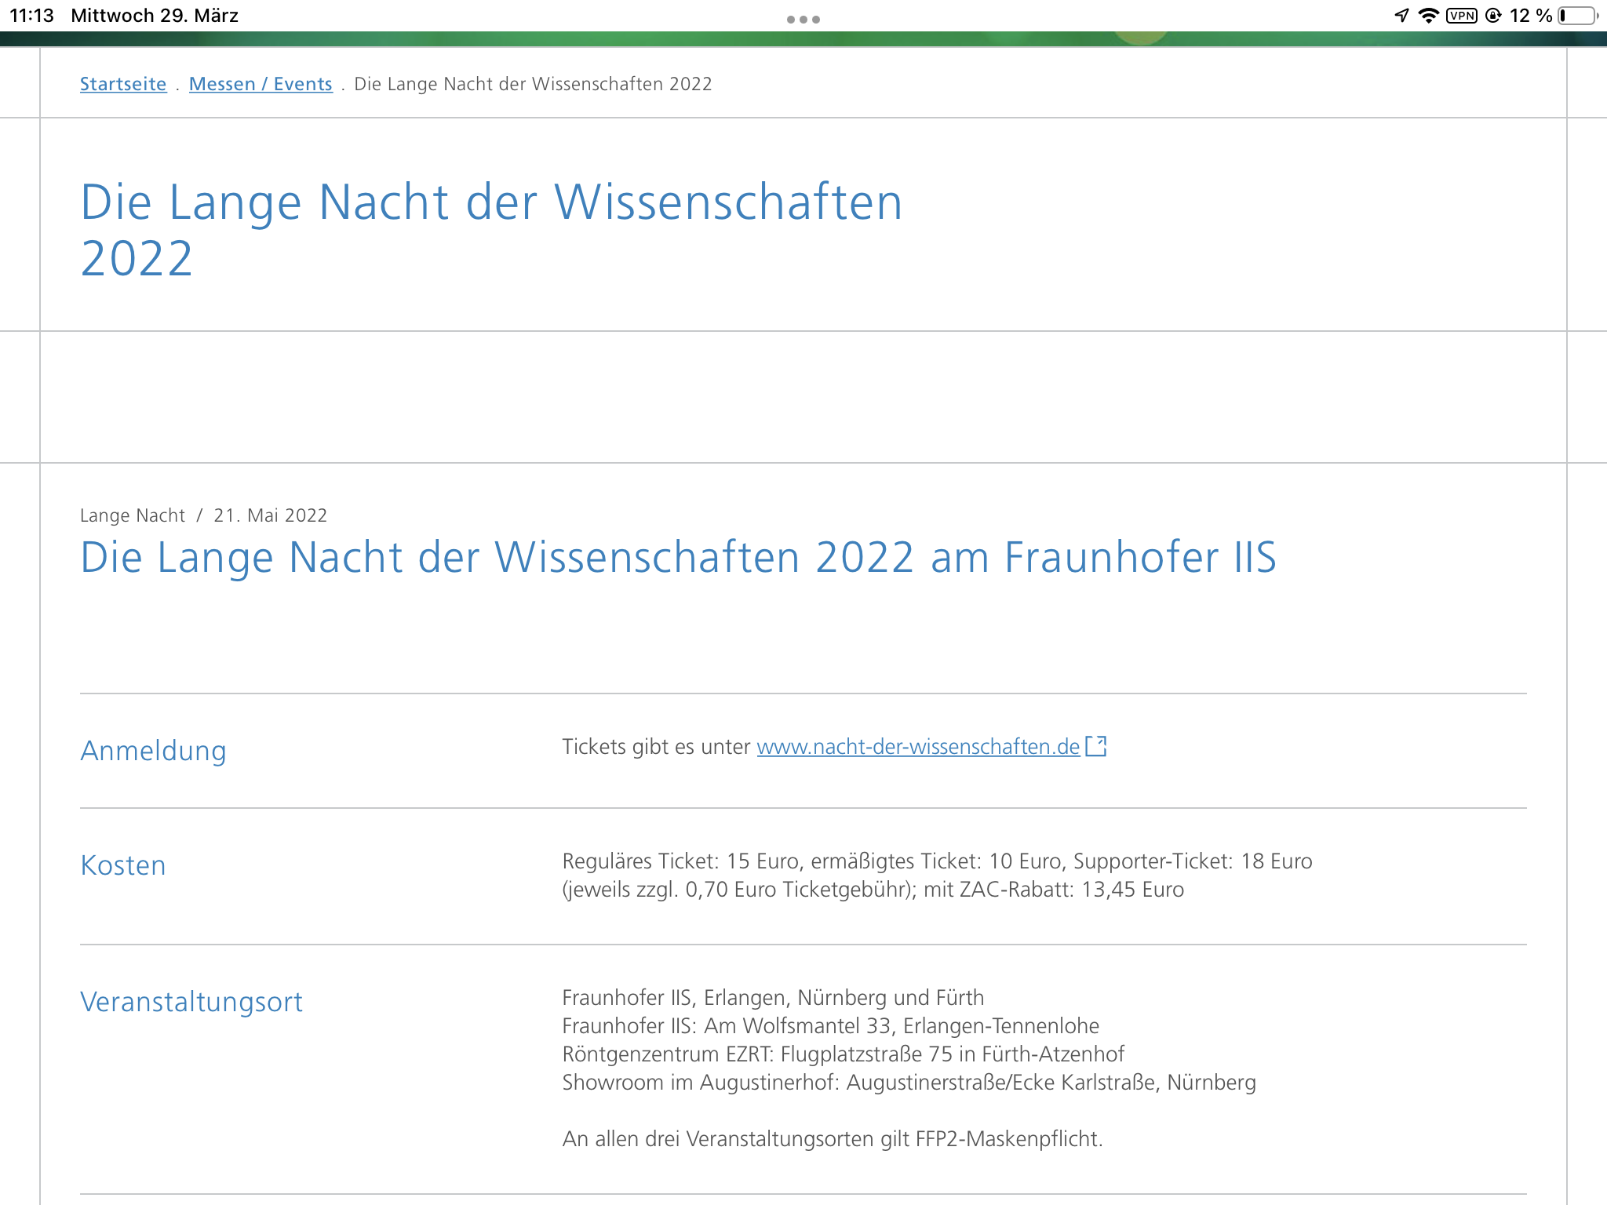
Task: Click the words Tickets gibt es unter
Action: coord(656,747)
